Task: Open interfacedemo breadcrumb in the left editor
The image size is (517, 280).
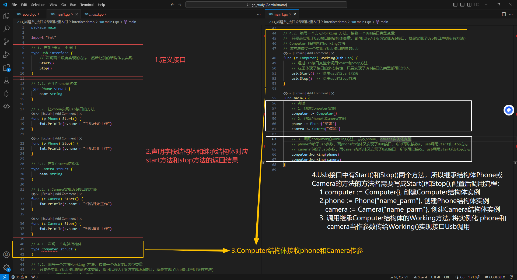Action: [x=83, y=22]
